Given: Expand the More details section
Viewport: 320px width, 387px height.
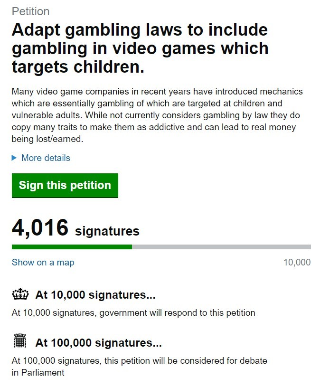Looking at the screenshot, I should tap(46, 158).
